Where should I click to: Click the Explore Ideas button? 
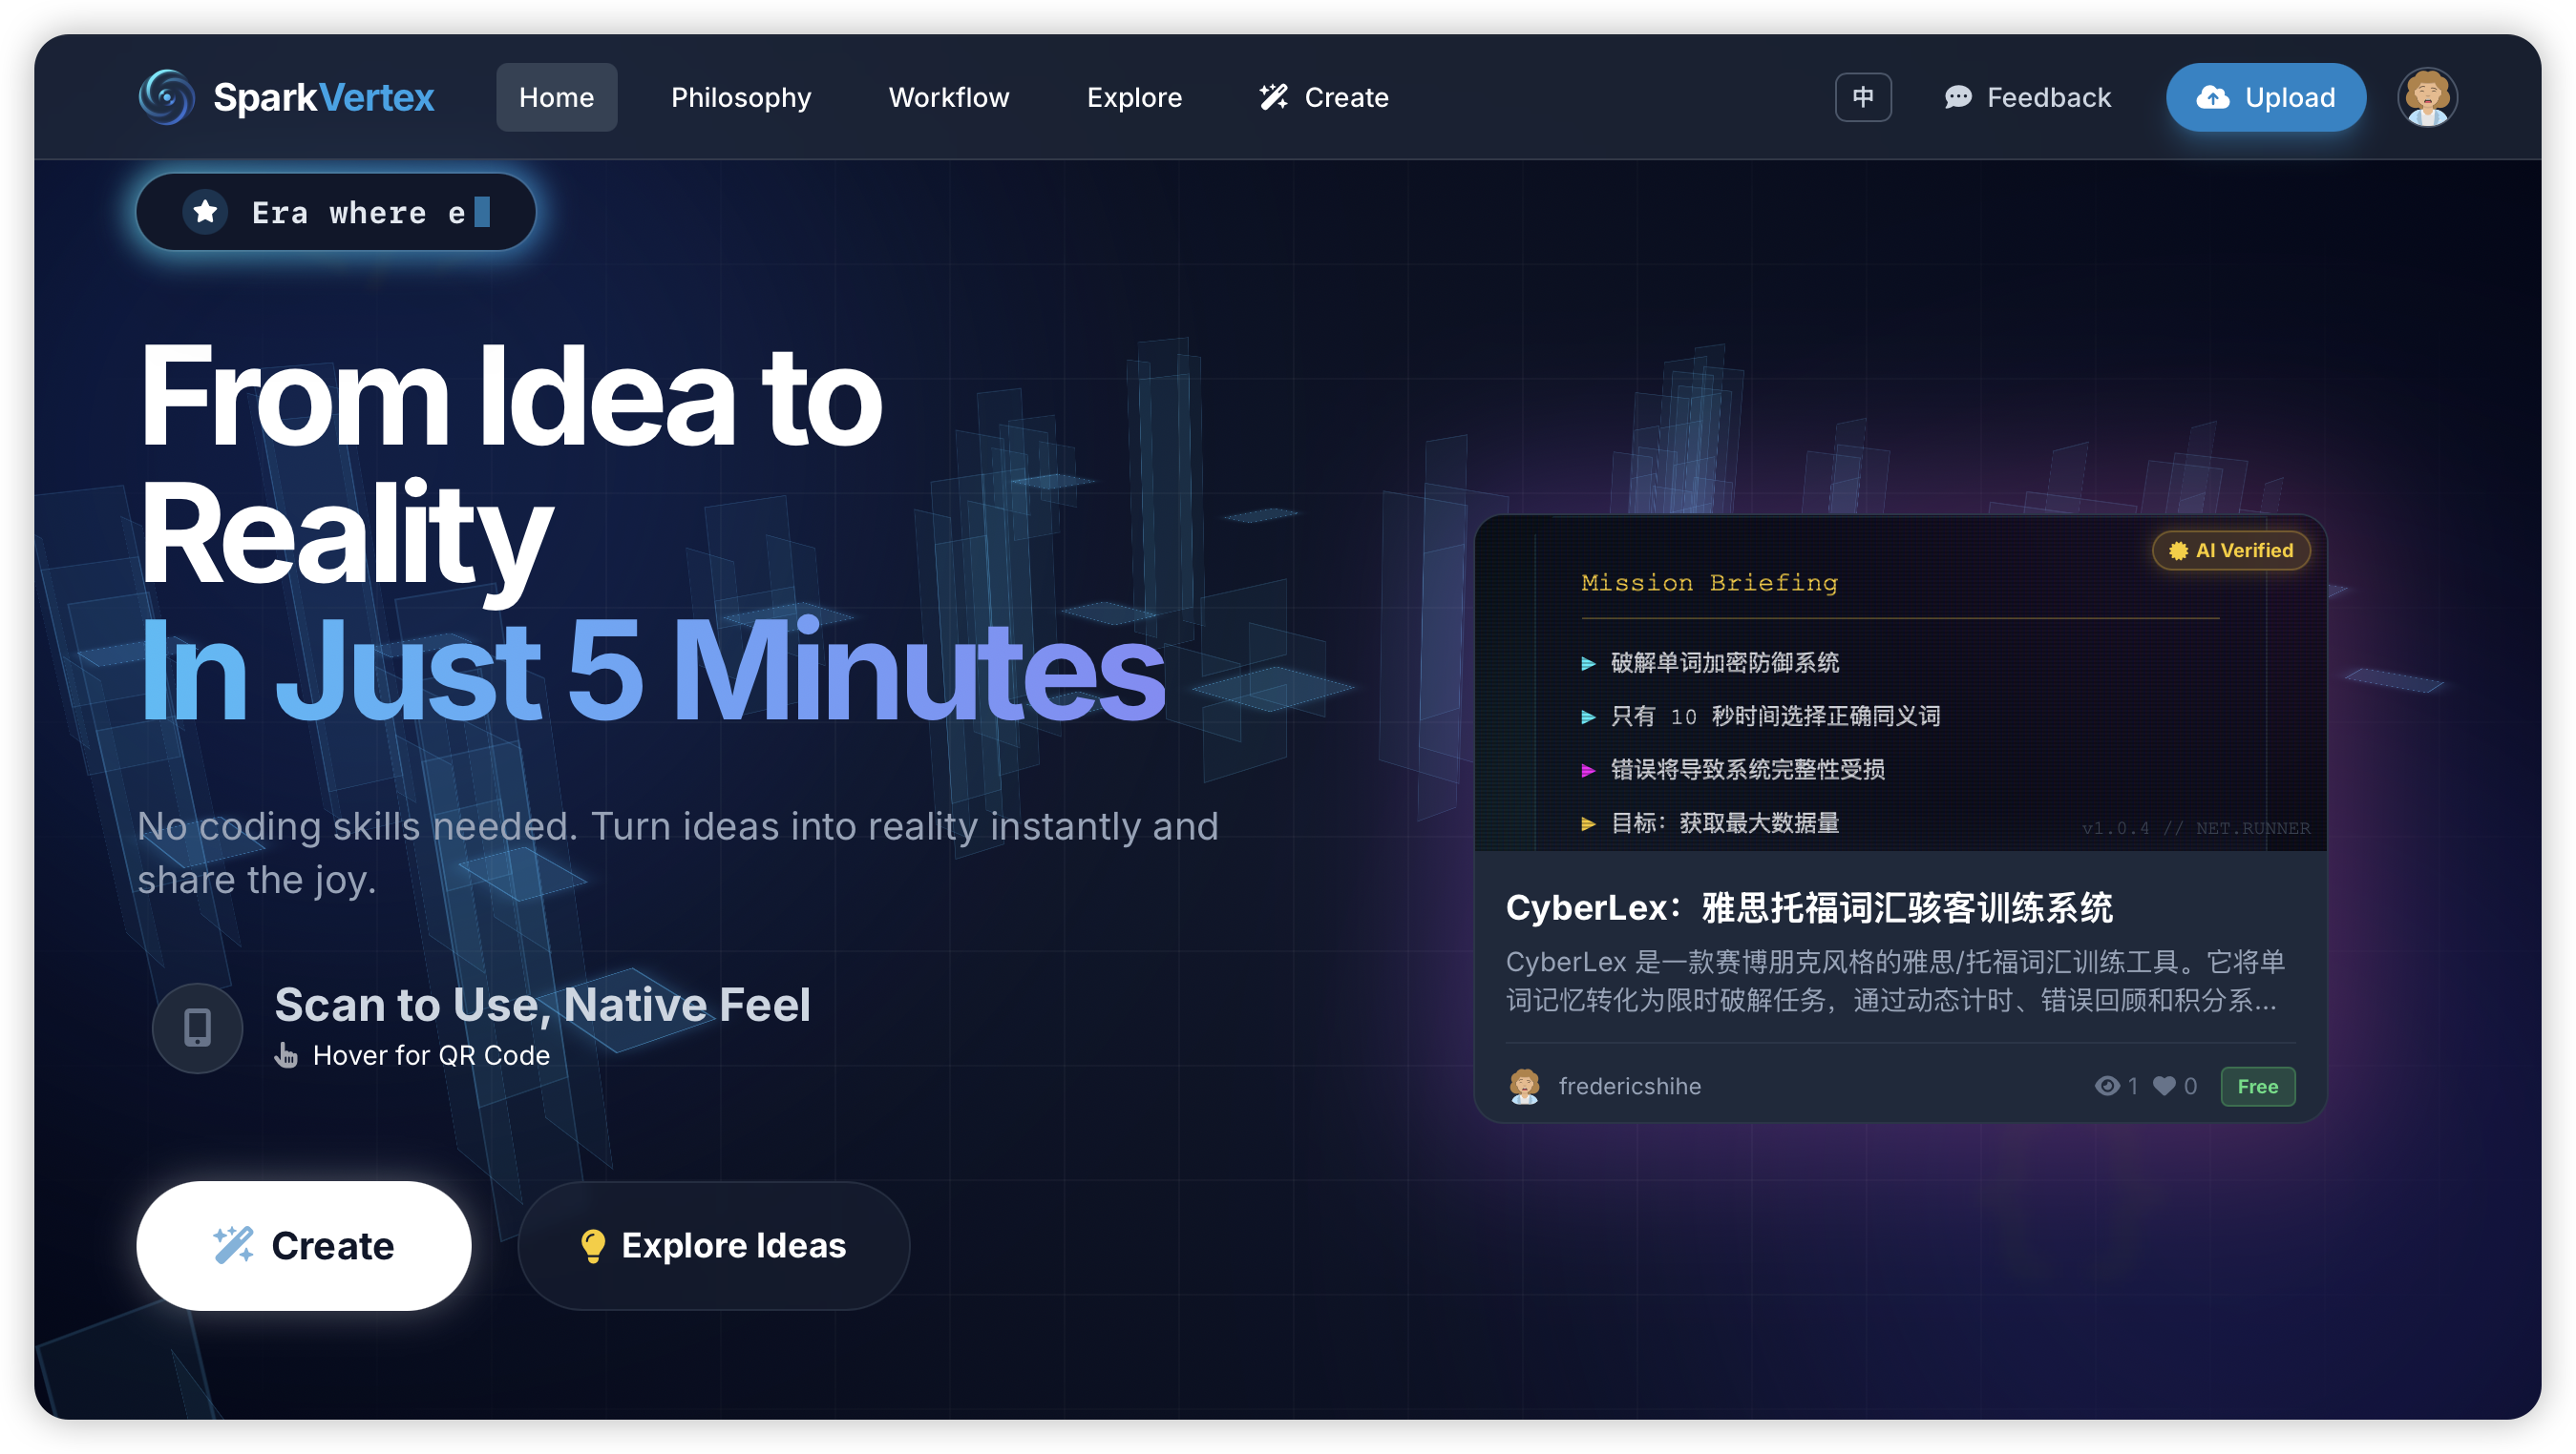713,1245
